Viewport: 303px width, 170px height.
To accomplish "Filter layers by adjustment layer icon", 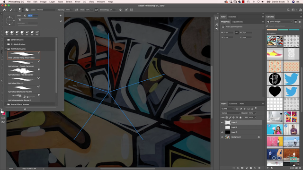I will pos(241,109).
